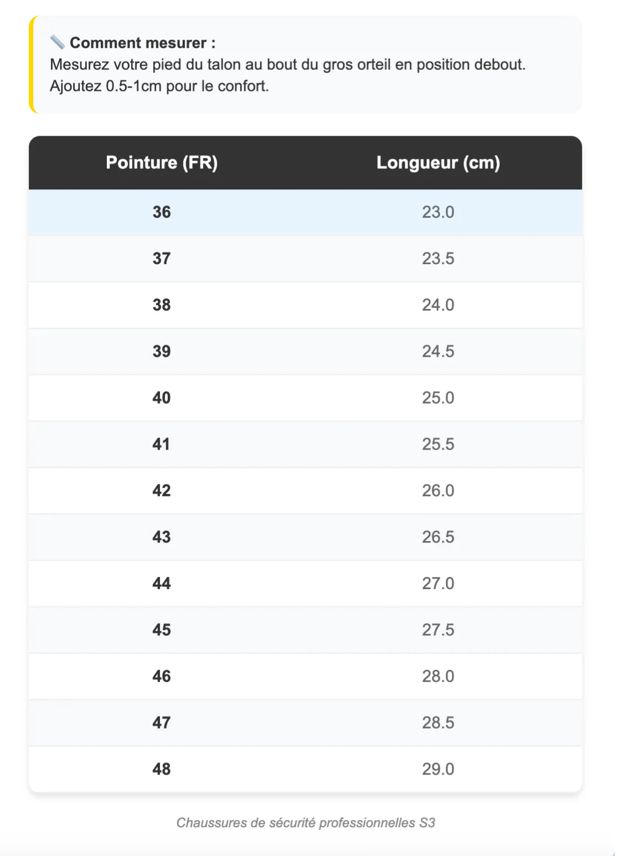Viewport: 618px width, 856px height.
Task: Click the Ajoutez 0.5-1cm comfort instruction text
Action: pos(159,86)
